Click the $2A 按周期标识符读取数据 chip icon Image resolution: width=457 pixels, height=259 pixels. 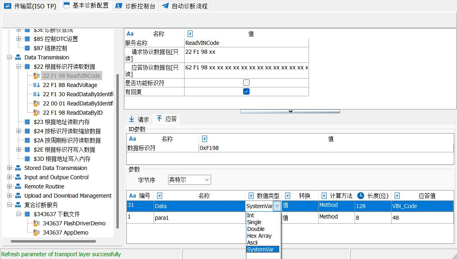point(27,140)
